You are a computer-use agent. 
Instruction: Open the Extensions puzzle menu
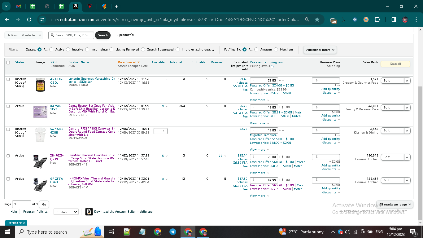(x=377, y=20)
